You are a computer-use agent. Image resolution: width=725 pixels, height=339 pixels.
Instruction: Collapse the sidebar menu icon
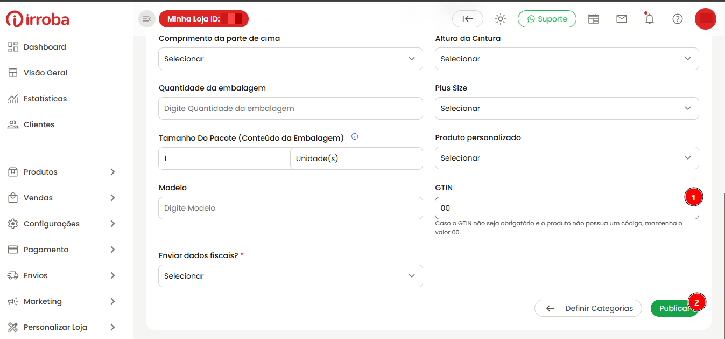tap(147, 19)
